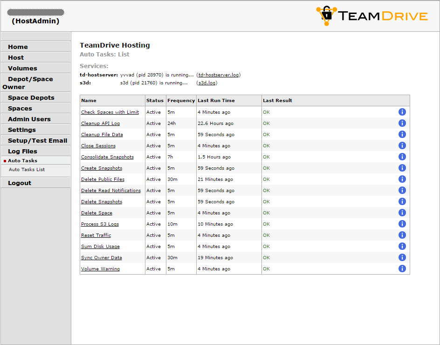Open info details for Check Spaces with Limit
Image resolution: width=440 pixels, height=345 pixels.
(402, 112)
